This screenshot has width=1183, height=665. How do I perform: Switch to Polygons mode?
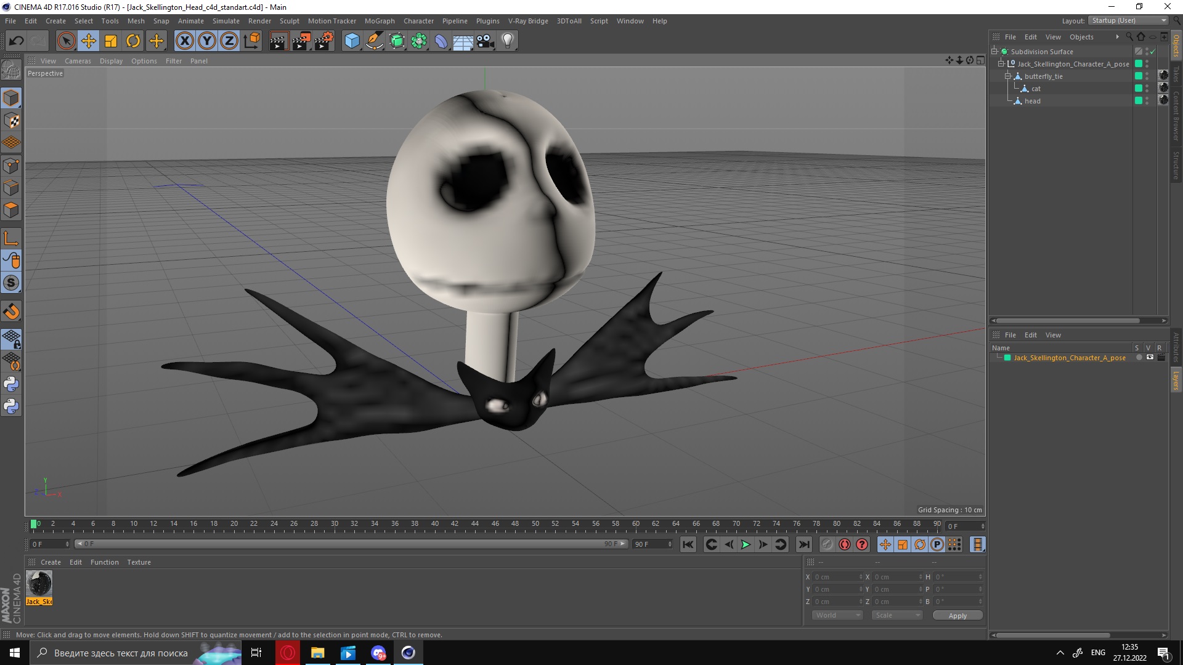(x=11, y=211)
